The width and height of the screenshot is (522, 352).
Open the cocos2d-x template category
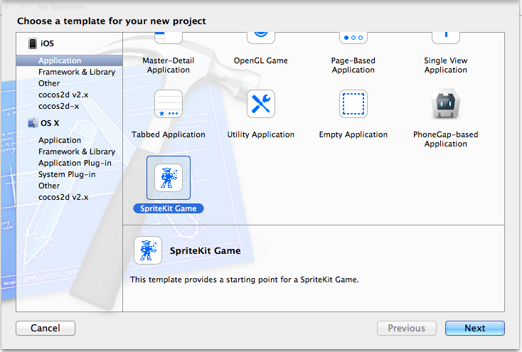58,106
